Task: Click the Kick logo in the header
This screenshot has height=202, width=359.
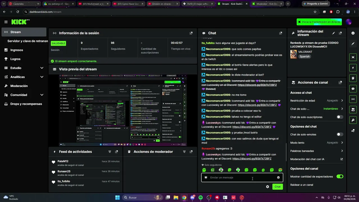Action: point(20,22)
